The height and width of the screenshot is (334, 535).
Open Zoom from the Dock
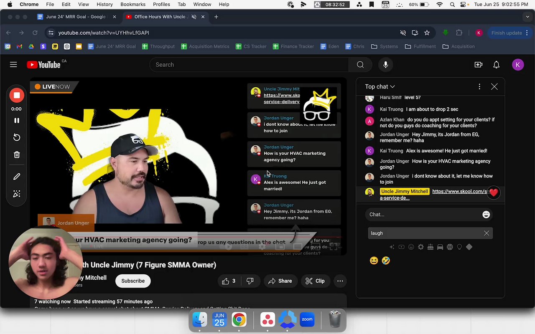pos(307,319)
